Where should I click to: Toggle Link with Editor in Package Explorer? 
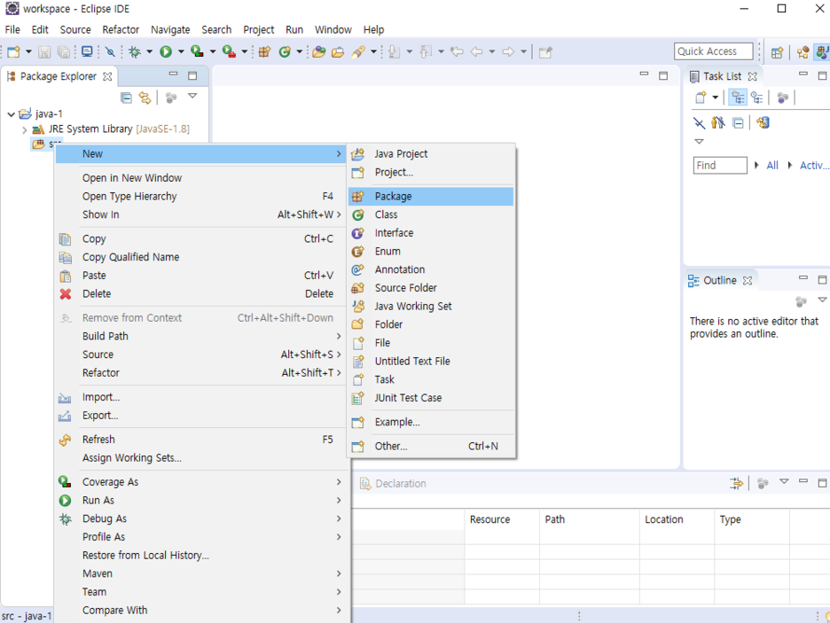(x=145, y=97)
